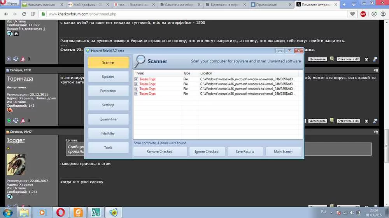
Task: Bookmark page with heart icon
Action: tap(352, 14)
